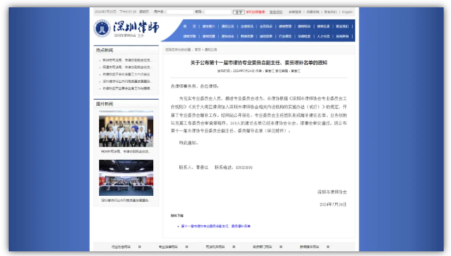This screenshot has width=451, height=256.
Task: Click the 登录 login button
Action: (239, 12)
